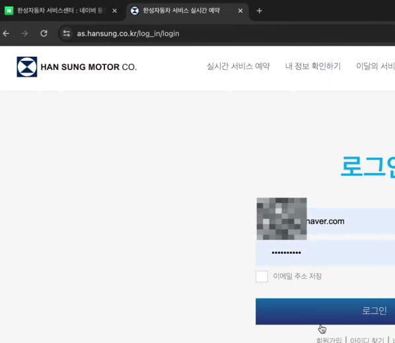Open site information icon in address bar

pyautogui.click(x=67, y=34)
